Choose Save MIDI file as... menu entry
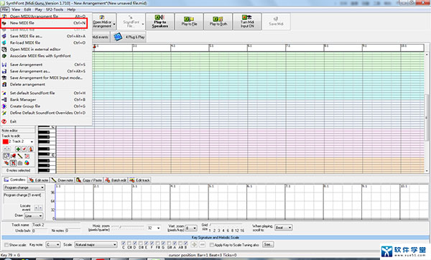Screen dimensions: 431x260 click(x=44, y=36)
